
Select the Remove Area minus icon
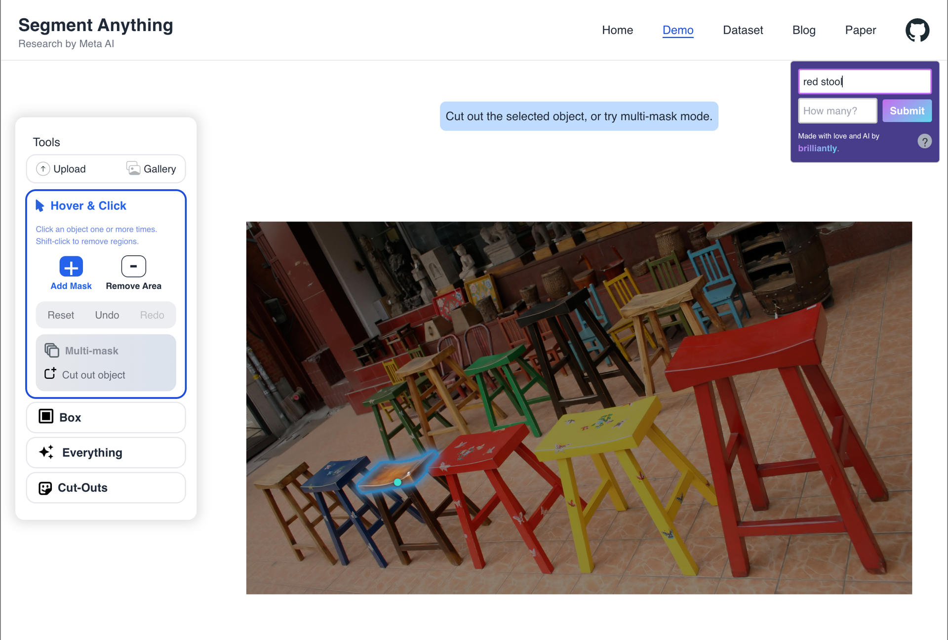point(133,266)
